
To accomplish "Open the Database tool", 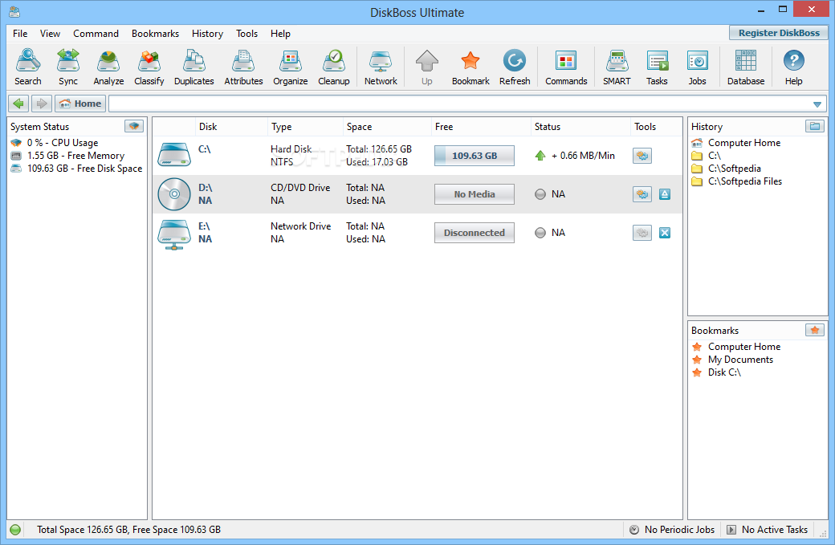I will click(746, 67).
